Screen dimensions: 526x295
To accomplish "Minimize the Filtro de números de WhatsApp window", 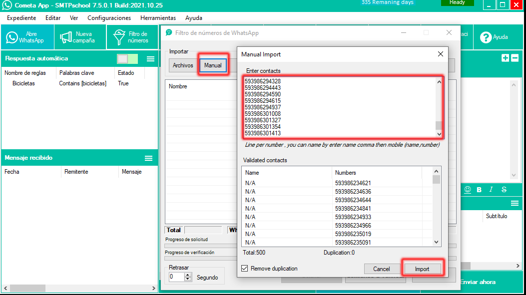I will point(404,32).
